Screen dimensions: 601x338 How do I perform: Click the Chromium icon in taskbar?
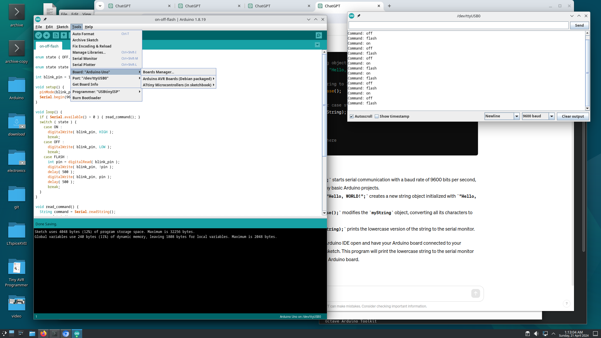[x=66, y=334]
